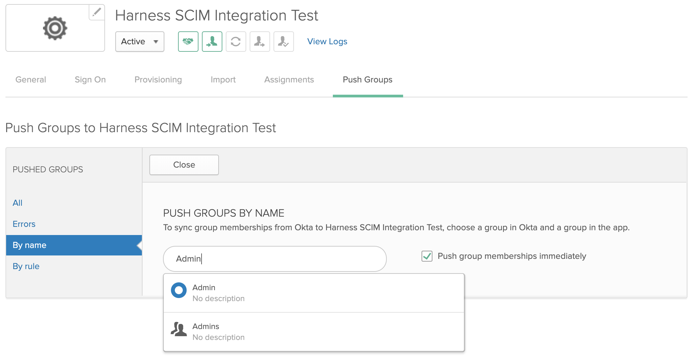The image size is (693, 359).
Task: Select By rule in sidebar
Action: (26, 266)
